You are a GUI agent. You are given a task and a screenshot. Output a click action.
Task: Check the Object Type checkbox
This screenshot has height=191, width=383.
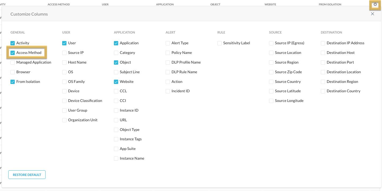point(116,130)
